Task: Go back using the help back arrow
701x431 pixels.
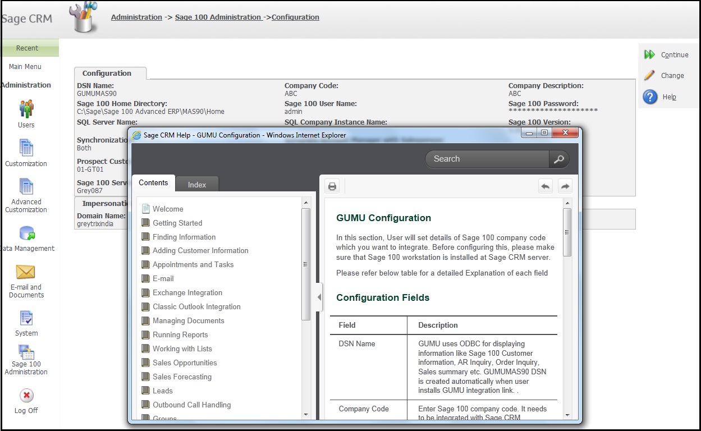Action: coord(545,186)
